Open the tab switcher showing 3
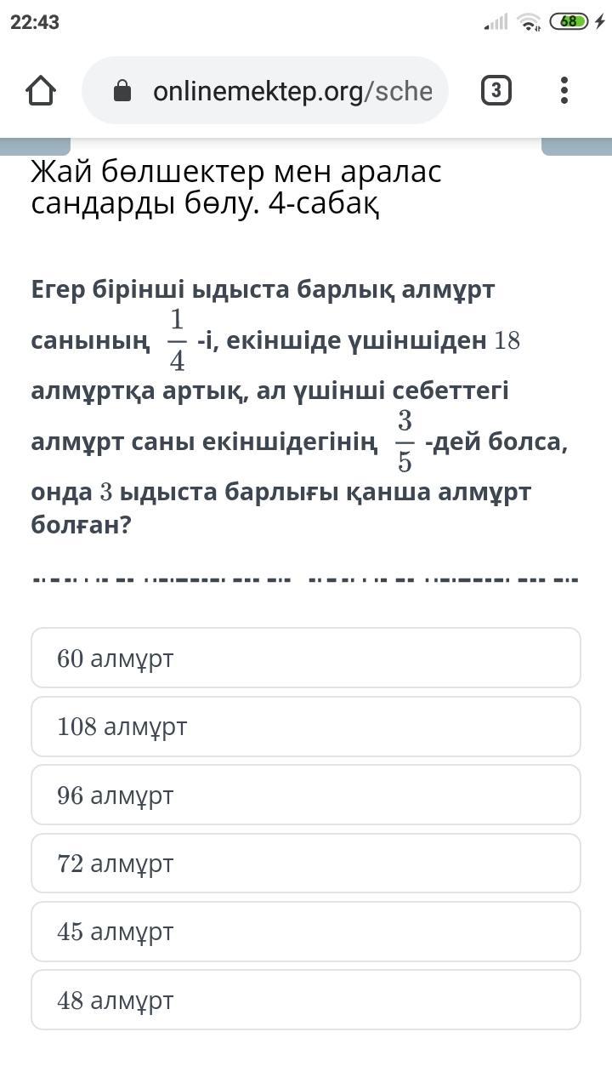Viewport: 612px width, 1089px height. click(496, 90)
